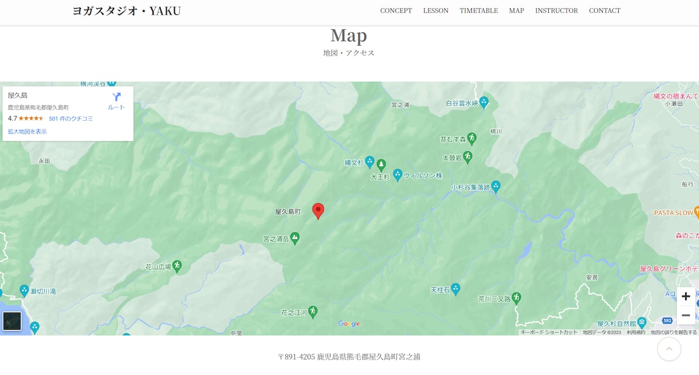This screenshot has width=699, height=375.
Task: Navigate to MAP in the header
Action: 516,11
